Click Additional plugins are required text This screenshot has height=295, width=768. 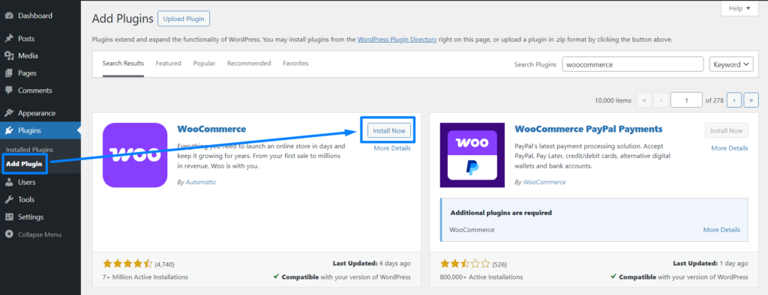coord(501,213)
